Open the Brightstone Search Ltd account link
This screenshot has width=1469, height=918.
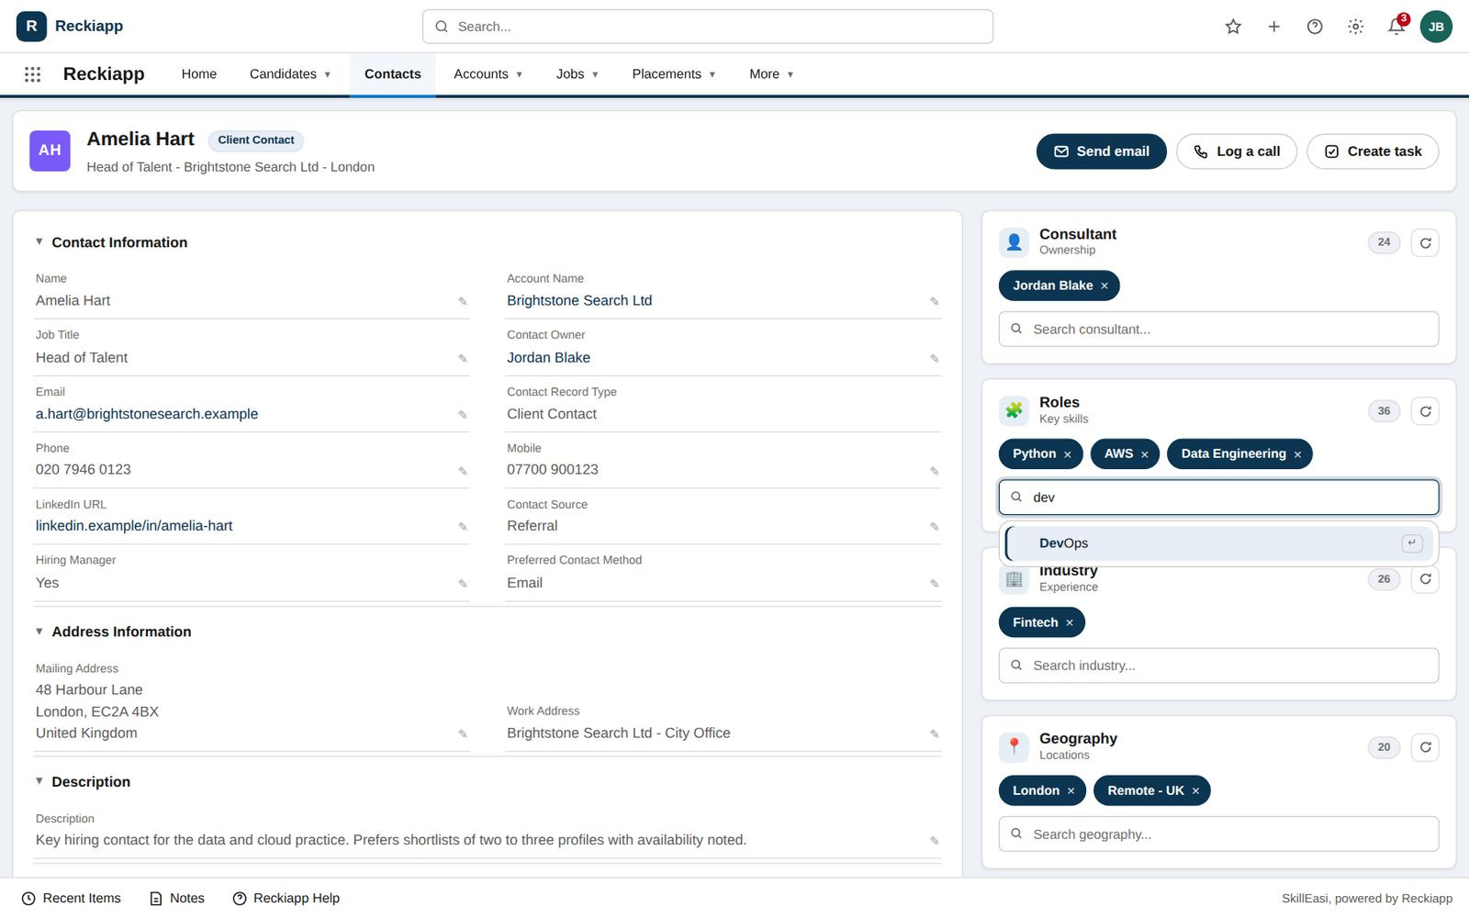[579, 300]
